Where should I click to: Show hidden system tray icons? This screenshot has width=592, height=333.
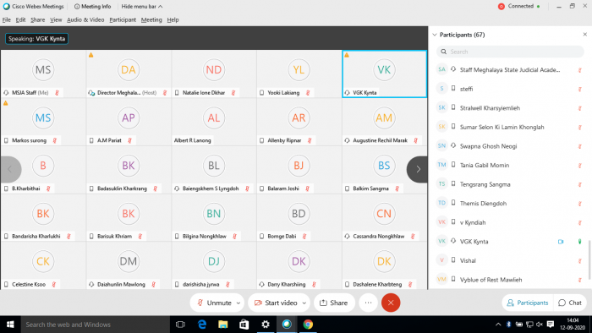pos(498,325)
